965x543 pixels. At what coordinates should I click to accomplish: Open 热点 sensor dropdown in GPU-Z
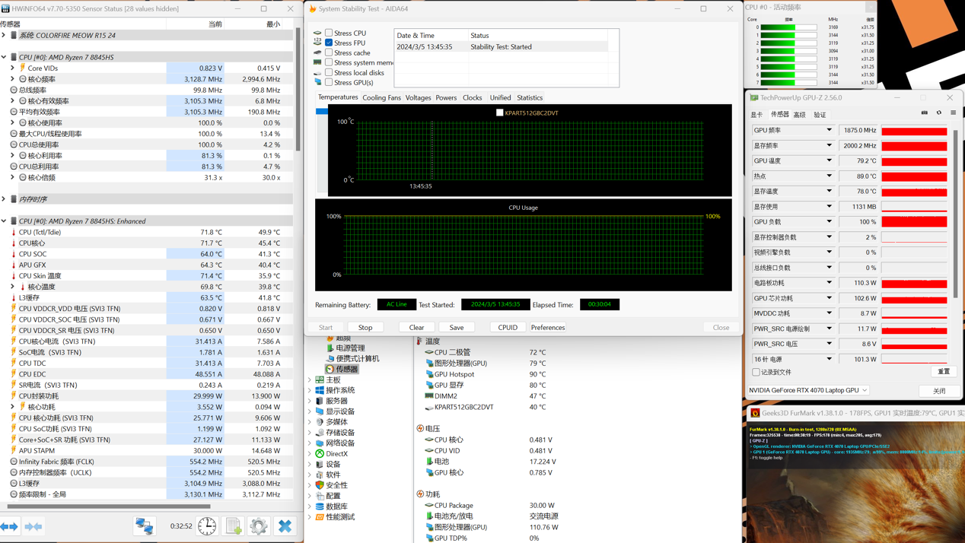click(830, 176)
